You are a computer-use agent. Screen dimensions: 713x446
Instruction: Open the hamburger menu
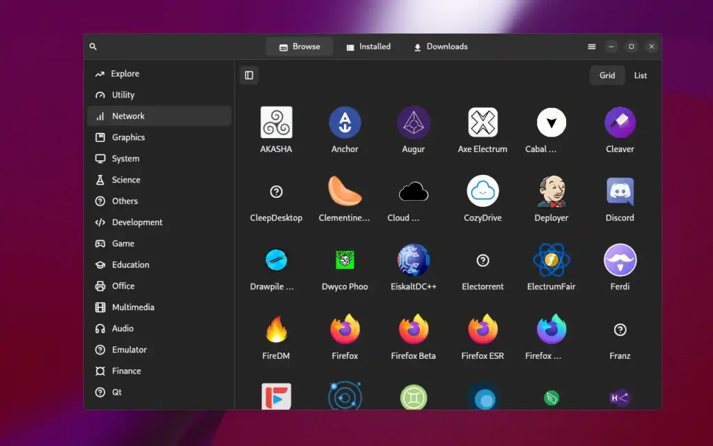click(591, 46)
